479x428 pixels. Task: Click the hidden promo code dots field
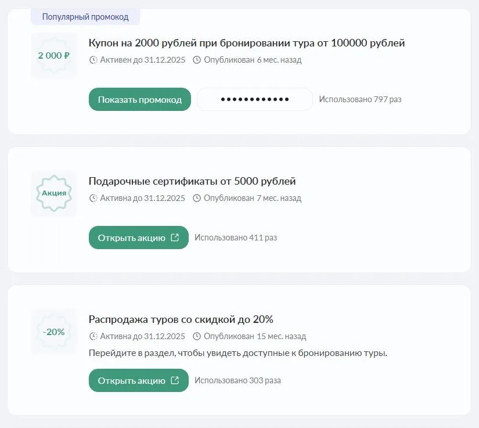tap(254, 99)
